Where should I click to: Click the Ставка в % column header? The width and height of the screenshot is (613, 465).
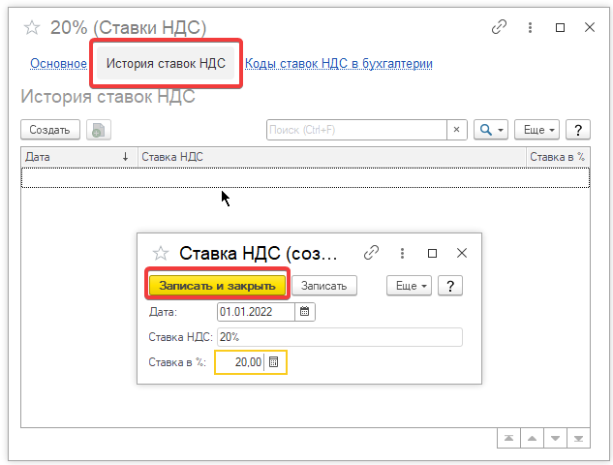click(x=558, y=157)
